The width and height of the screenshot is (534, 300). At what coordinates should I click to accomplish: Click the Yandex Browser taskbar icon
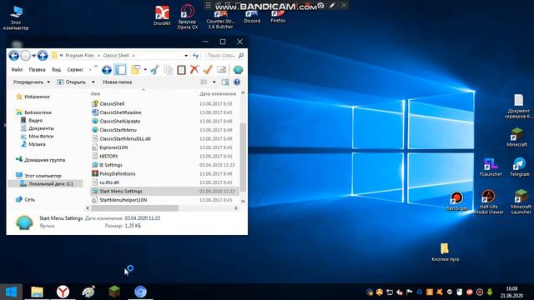[x=63, y=292]
